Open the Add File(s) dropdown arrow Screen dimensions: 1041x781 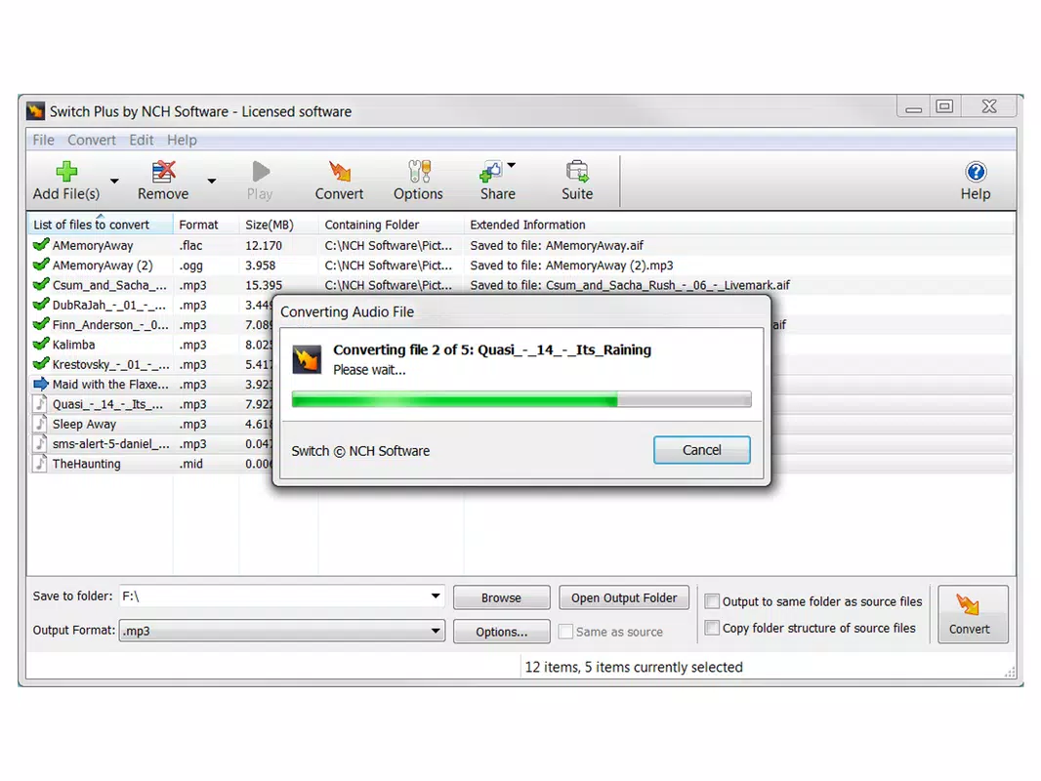pos(114,181)
